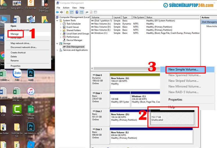Open Zalo desktop icon
The image size is (217, 148).
coord(17,75)
